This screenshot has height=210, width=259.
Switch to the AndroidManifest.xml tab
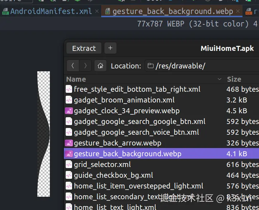click(51, 11)
